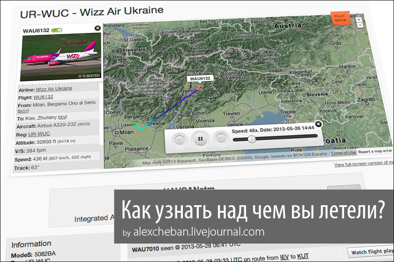394x262 pixels.
Task: Click the WAU6132 callout label on map
Action: click(200, 78)
